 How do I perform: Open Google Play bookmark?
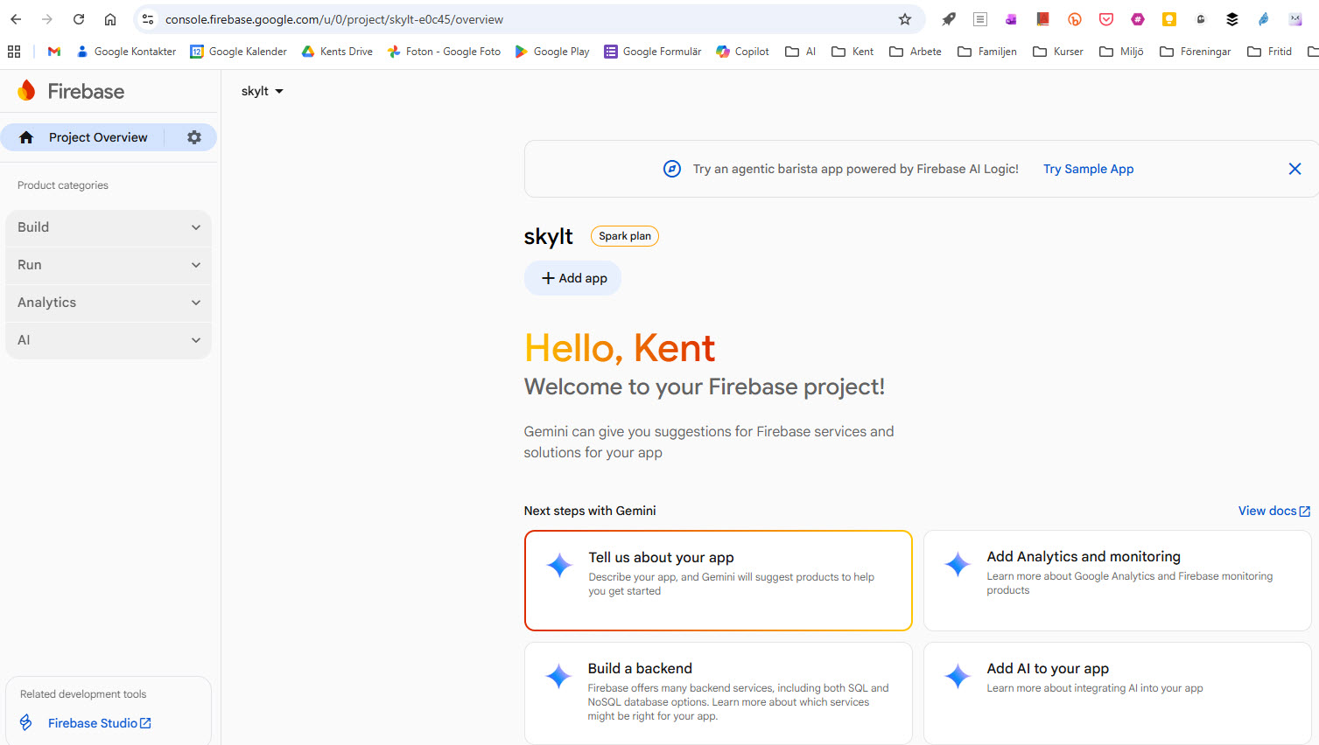552,52
